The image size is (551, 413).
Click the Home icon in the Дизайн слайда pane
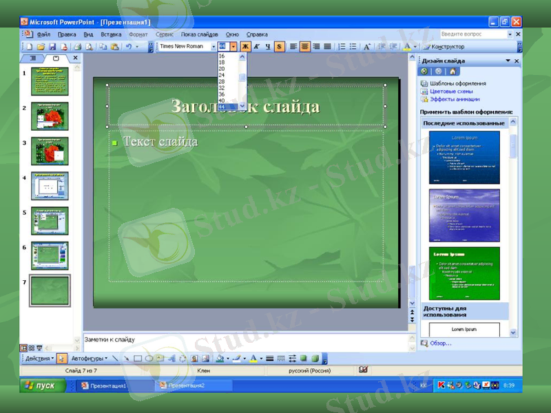(x=453, y=72)
